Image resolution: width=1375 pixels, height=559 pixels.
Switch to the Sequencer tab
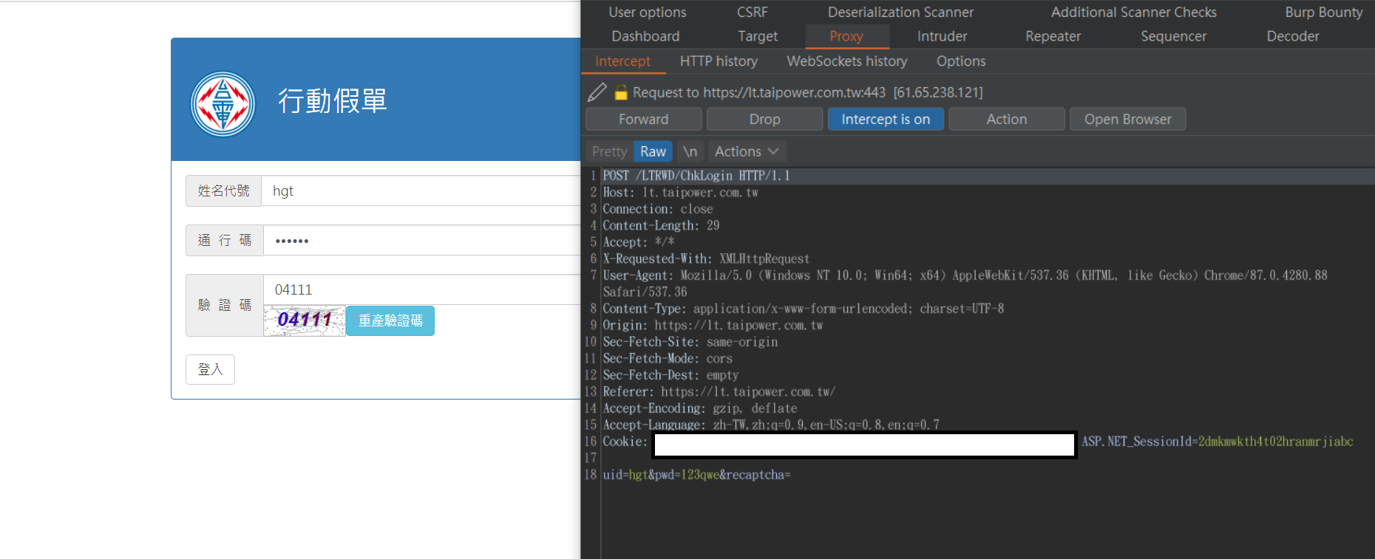pyautogui.click(x=1173, y=36)
